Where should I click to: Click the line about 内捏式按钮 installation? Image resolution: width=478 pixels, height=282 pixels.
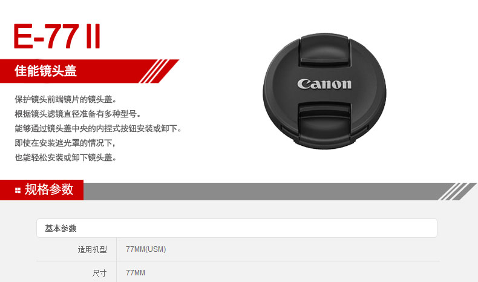[x=98, y=129]
